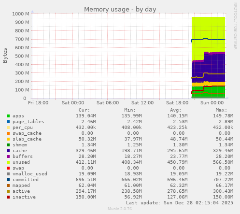240x214 pixels.
Task: Click the '1000 M' y-axis label
Action: click(21, 14)
